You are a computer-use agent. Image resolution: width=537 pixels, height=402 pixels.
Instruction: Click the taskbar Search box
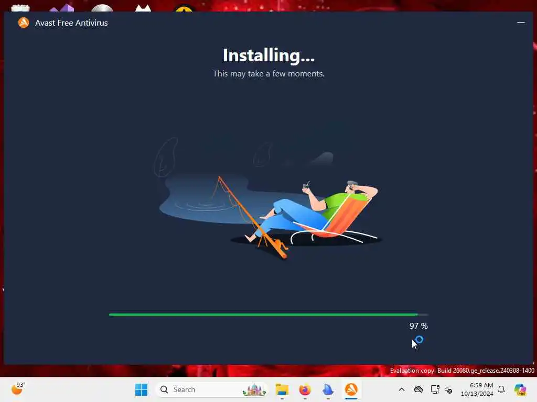[212, 389]
